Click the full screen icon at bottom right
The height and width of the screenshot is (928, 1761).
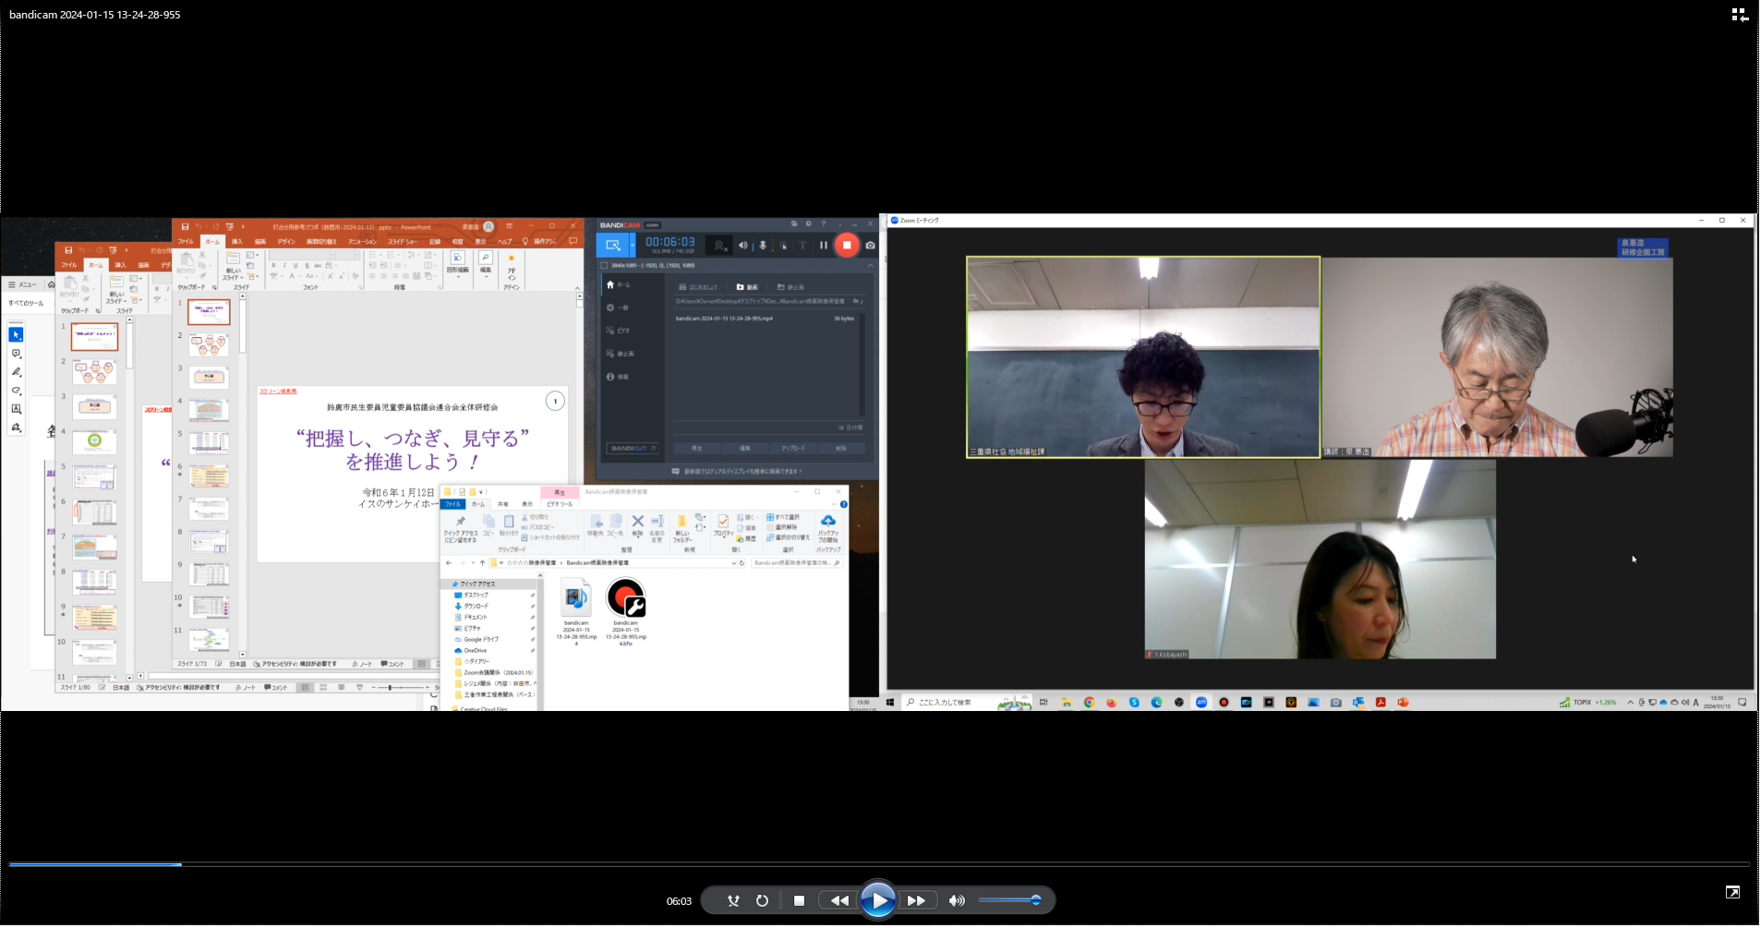[x=1732, y=892]
